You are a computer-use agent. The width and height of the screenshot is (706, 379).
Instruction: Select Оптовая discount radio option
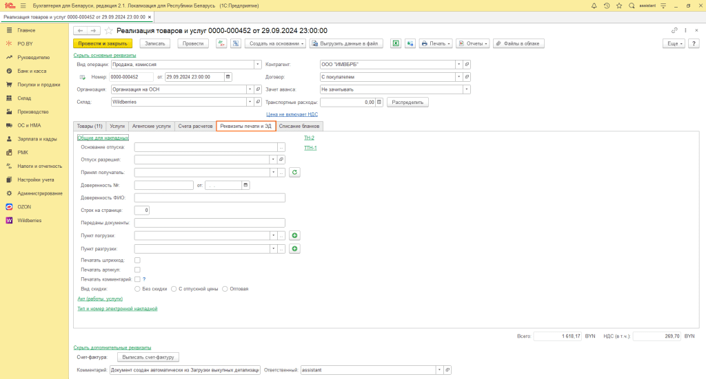pyautogui.click(x=225, y=289)
